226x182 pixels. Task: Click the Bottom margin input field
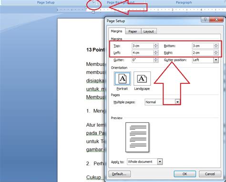(203, 46)
